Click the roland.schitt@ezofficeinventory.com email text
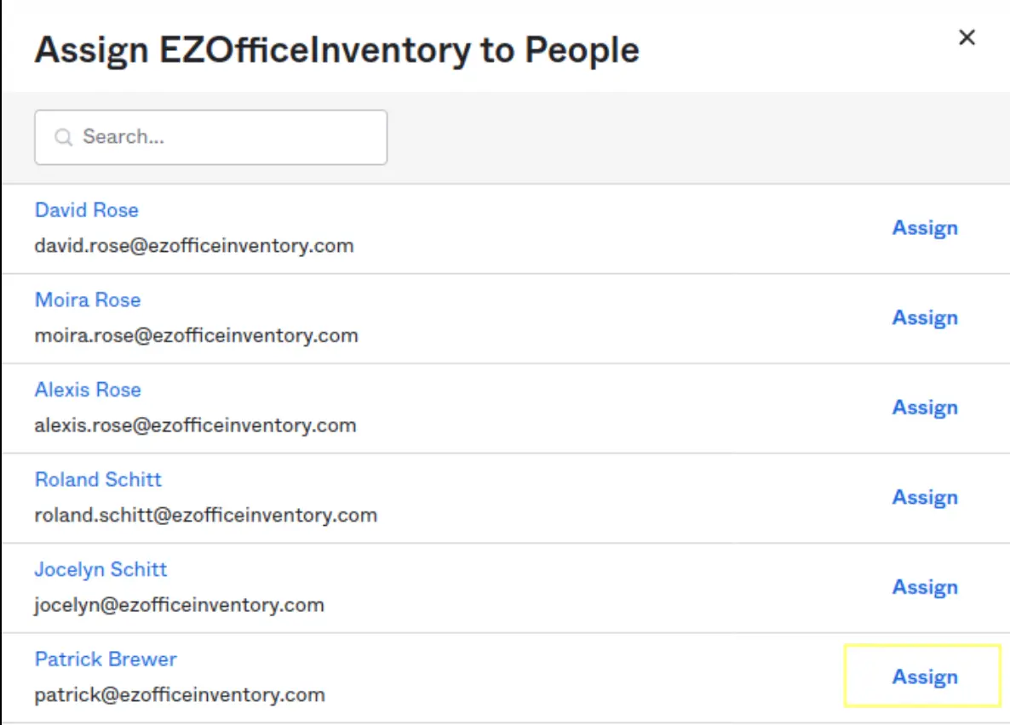 pos(205,515)
